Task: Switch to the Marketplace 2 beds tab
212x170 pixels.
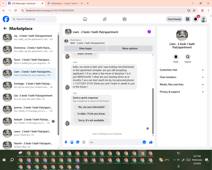Action: click(65, 3)
